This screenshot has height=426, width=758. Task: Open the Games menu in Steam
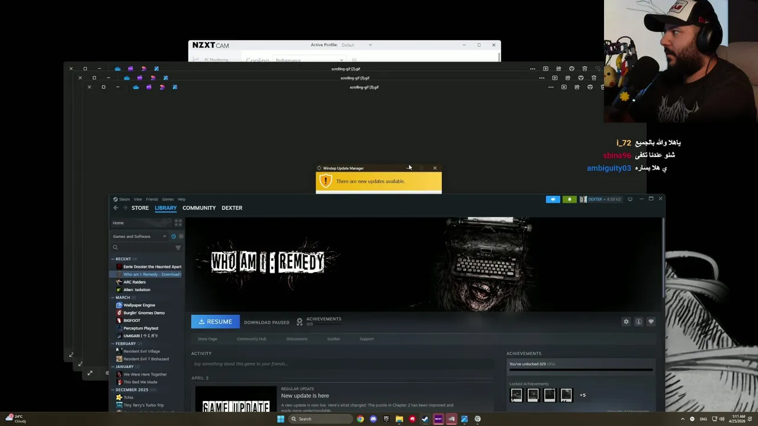click(x=168, y=199)
